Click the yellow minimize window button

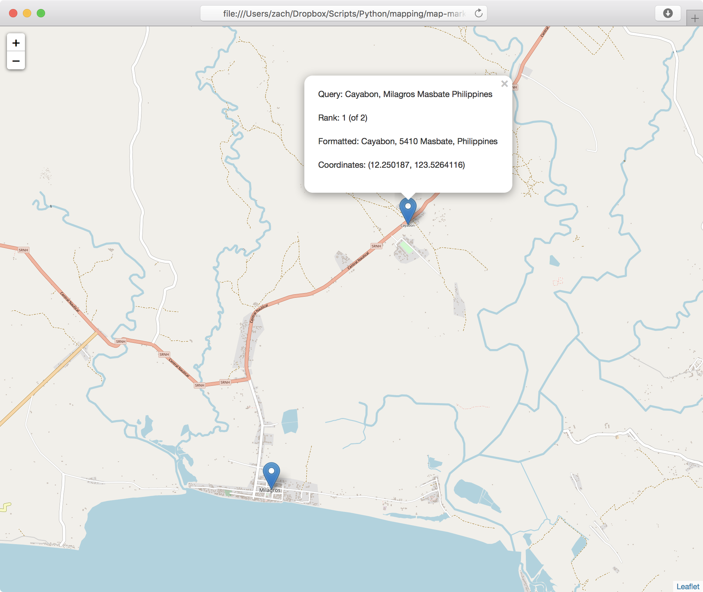27,14
